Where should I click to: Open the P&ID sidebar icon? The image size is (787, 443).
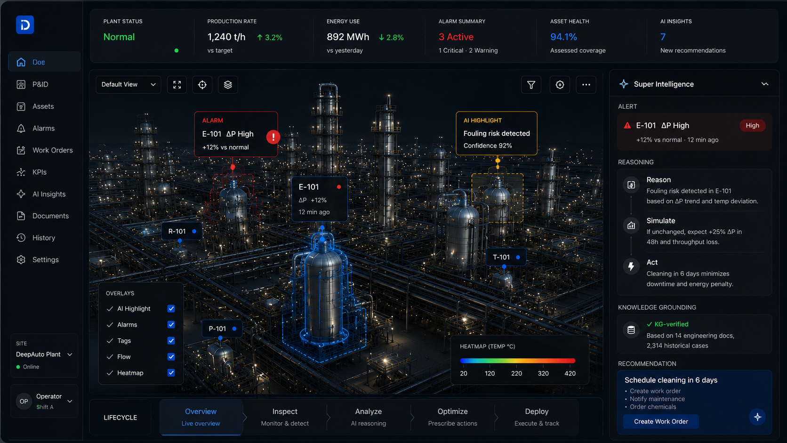point(21,84)
